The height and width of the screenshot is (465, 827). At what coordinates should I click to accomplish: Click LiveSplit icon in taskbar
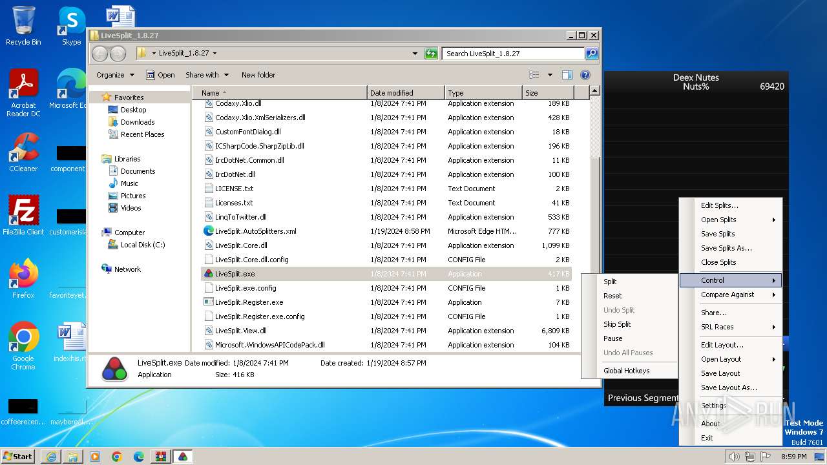[x=183, y=457]
